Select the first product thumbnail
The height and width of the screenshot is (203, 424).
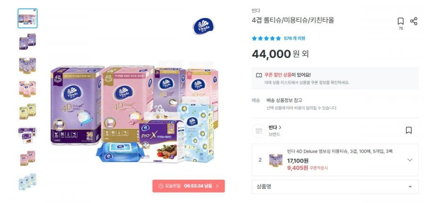[x=28, y=18]
